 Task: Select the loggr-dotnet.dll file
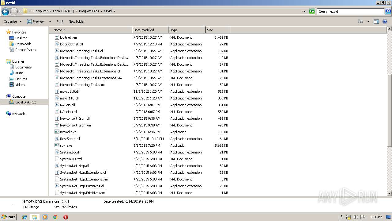pyautogui.click(x=71, y=44)
